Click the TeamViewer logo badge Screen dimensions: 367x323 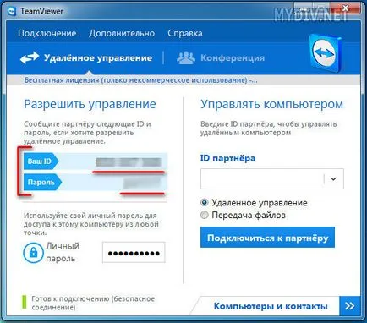[x=326, y=53]
